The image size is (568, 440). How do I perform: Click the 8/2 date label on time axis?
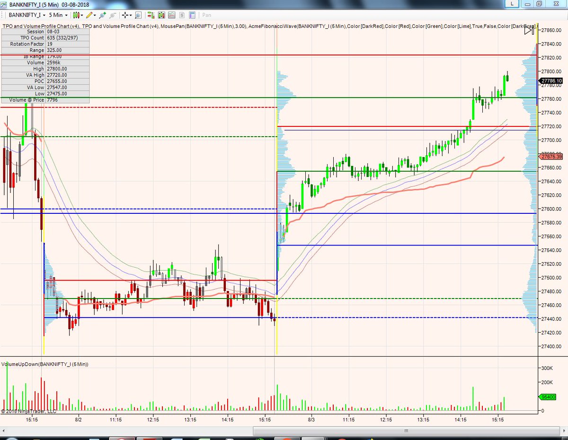[79, 419]
